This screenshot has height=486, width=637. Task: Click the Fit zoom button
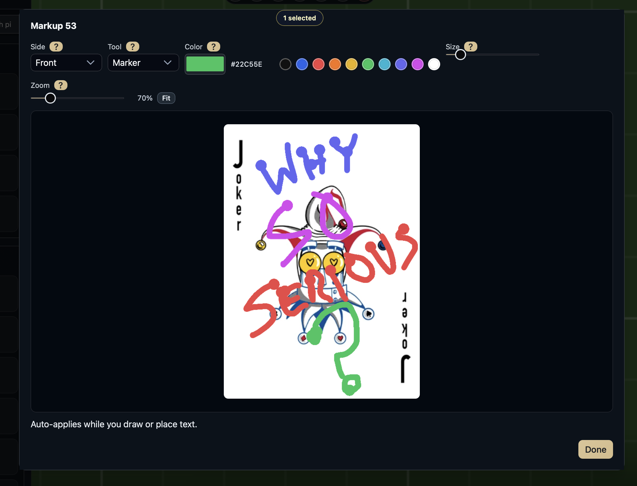pos(166,98)
